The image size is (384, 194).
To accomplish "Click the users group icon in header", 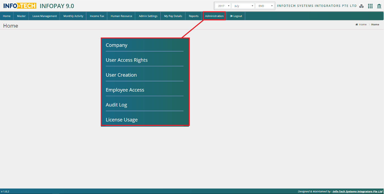I will click(x=361, y=6).
